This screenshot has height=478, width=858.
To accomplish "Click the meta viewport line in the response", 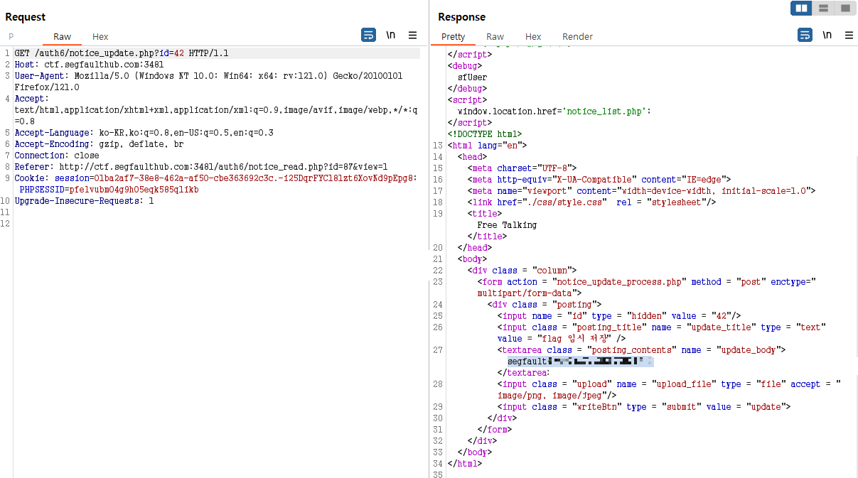I will 642,191.
